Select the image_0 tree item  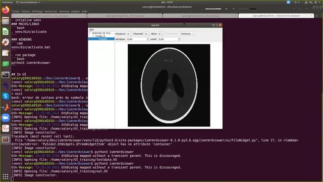[x=100, y=36]
